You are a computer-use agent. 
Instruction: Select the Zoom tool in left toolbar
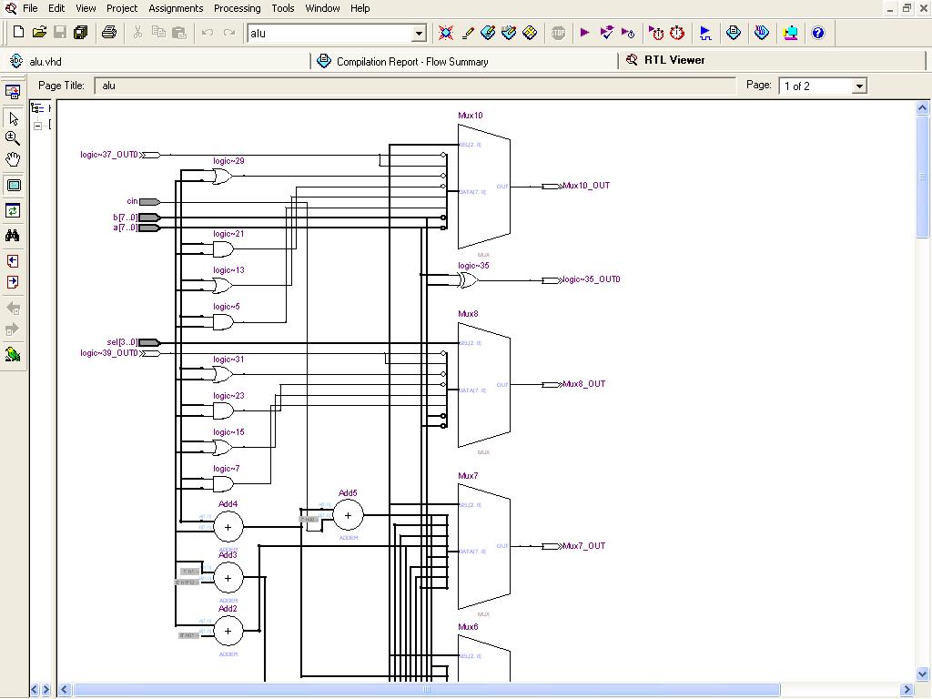(x=13, y=138)
